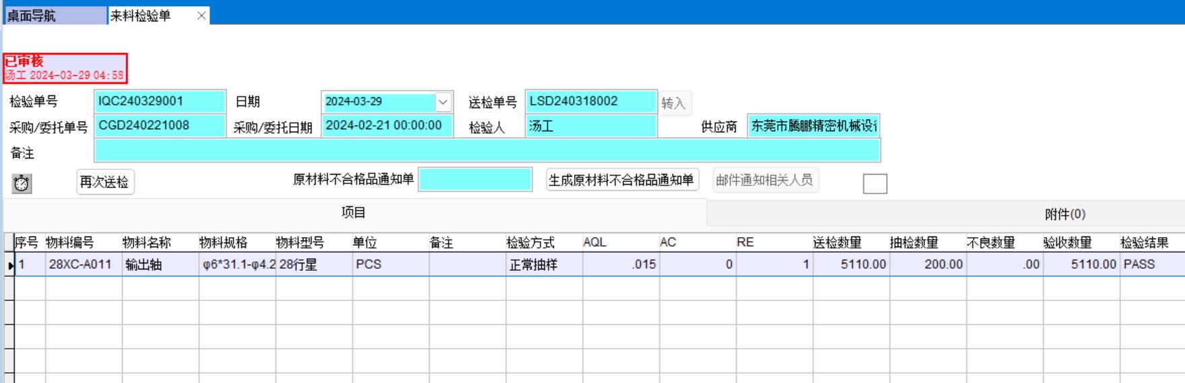This screenshot has width=1185, height=383.
Task: Select the 供应商 field
Action: (813, 126)
